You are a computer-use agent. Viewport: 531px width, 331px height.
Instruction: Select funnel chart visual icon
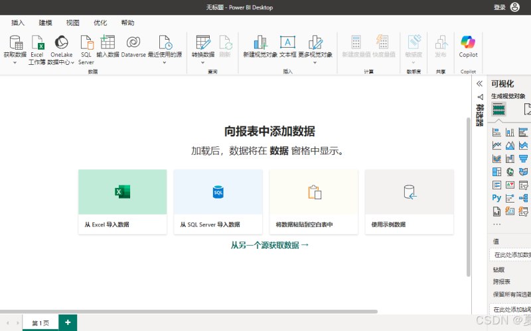click(x=523, y=158)
